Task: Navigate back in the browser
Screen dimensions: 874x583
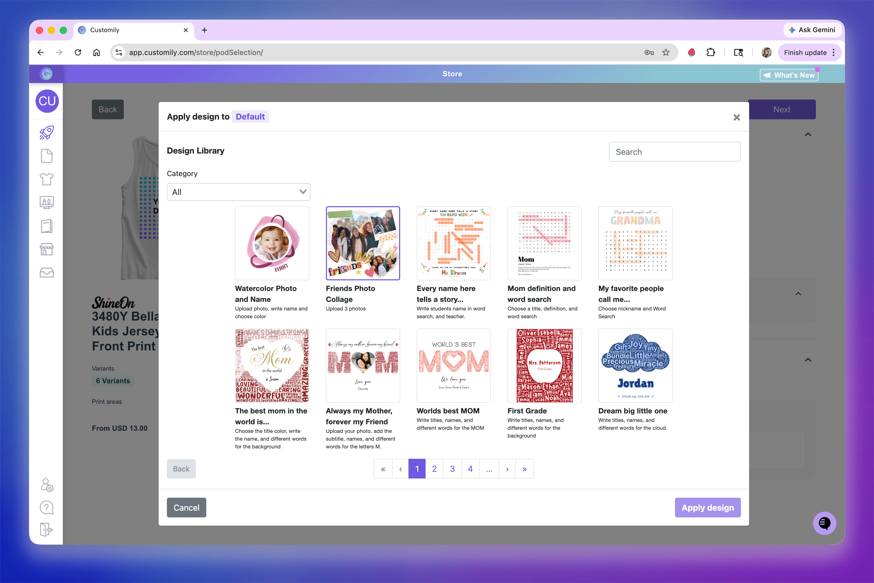Action: [40, 52]
